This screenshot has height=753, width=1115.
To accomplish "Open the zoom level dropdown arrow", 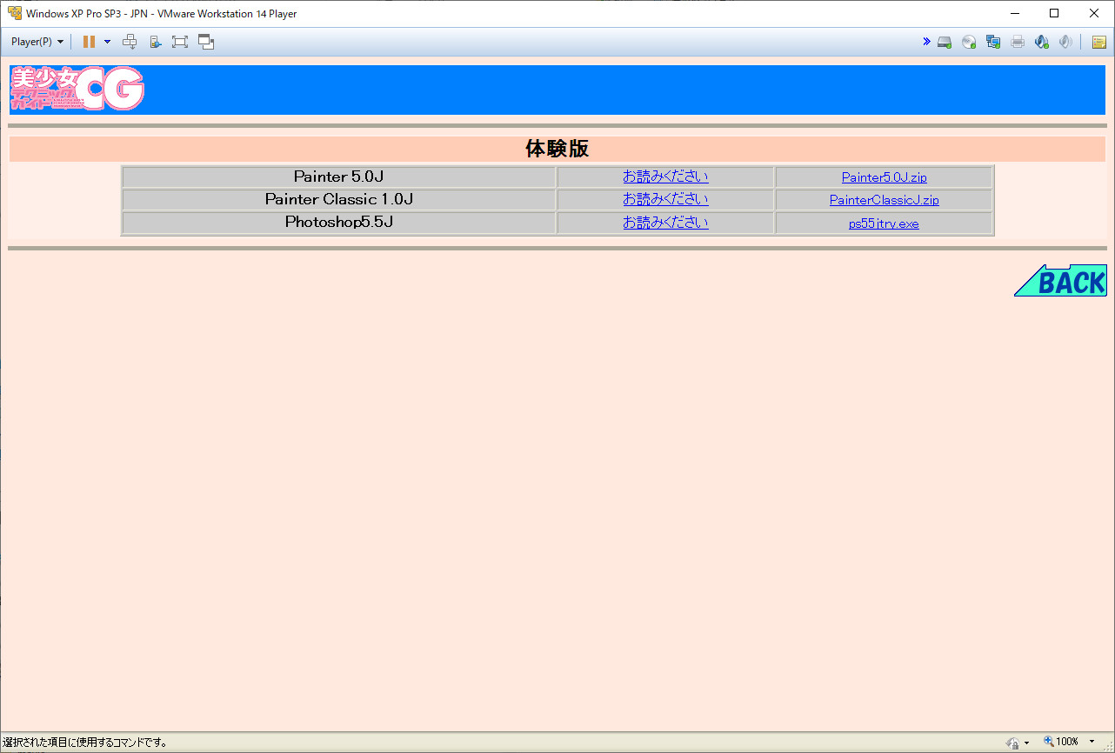I will click(1092, 742).
